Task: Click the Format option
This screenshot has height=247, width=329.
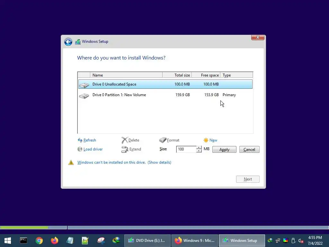Action: click(173, 140)
